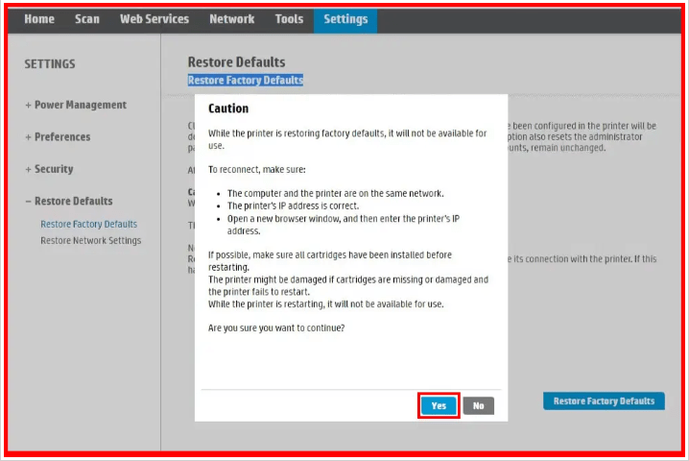Open Restore Factory Defaults sidebar link
This screenshot has width=689, height=461.
(x=88, y=224)
